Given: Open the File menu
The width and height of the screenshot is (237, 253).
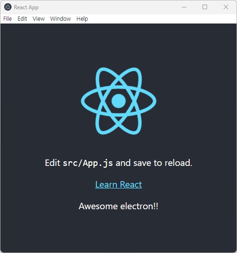Looking at the screenshot, I should [7, 19].
